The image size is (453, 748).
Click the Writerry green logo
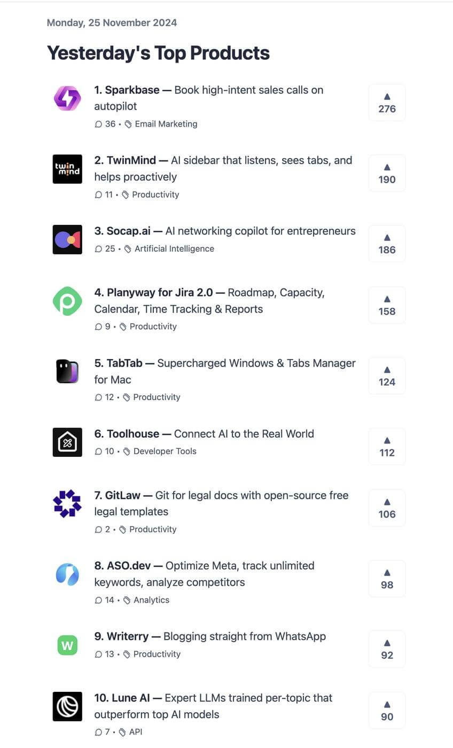[x=67, y=645]
